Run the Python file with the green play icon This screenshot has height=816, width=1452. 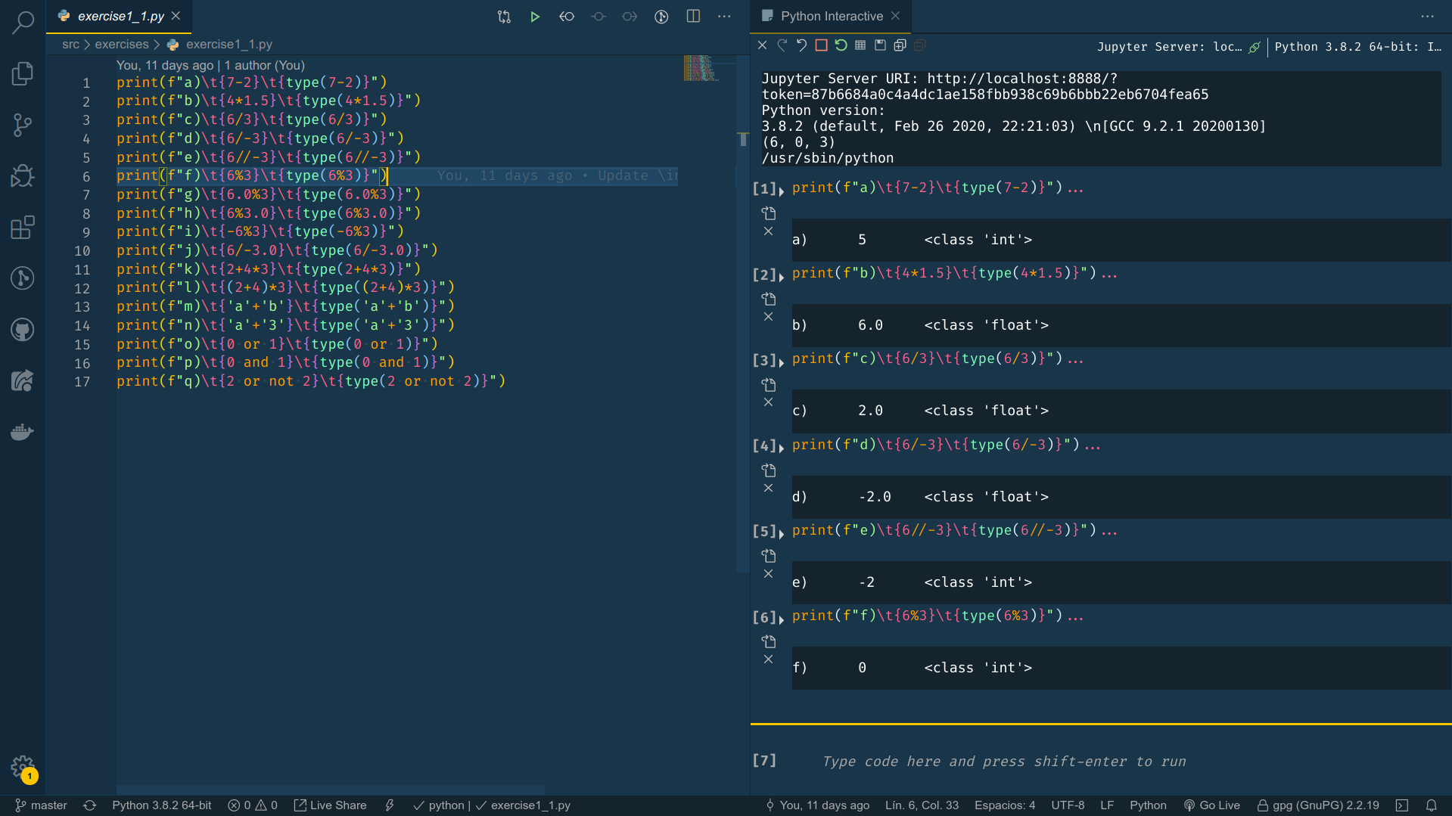tap(535, 17)
